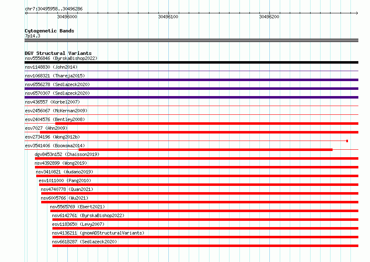Click nsv3410821 (Audano2019) label

64,172
